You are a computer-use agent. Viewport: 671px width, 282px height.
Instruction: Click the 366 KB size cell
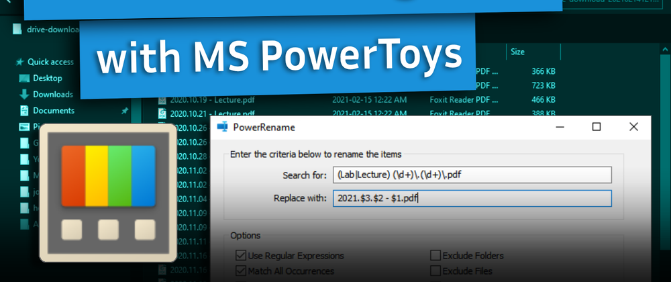pyautogui.click(x=543, y=71)
